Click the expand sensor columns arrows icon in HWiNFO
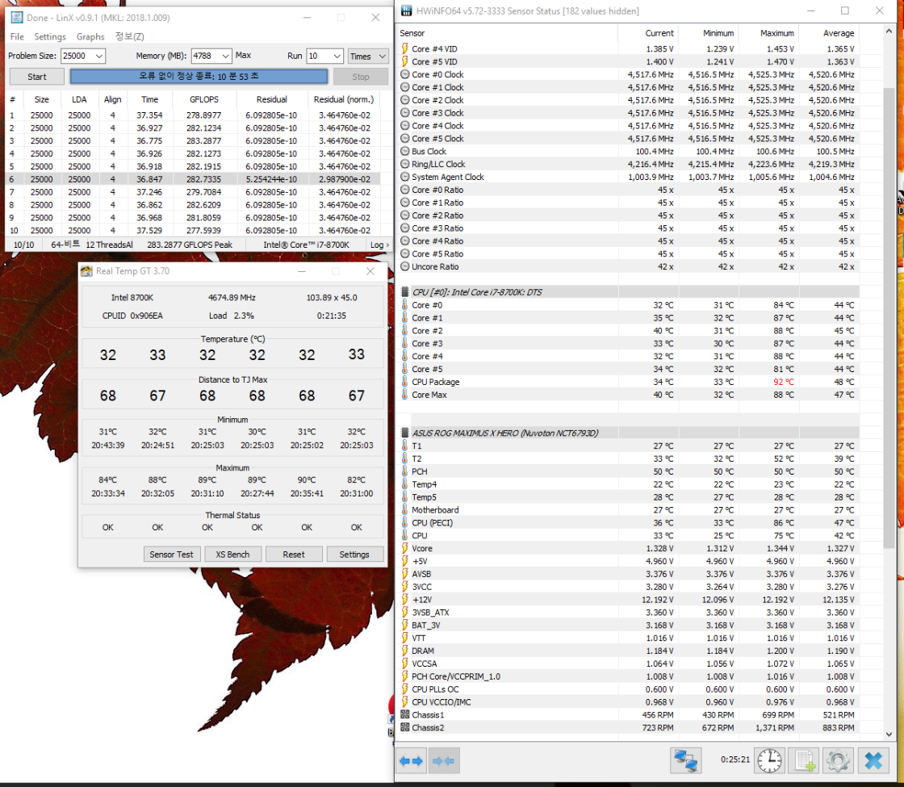 [x=411, y=761]
